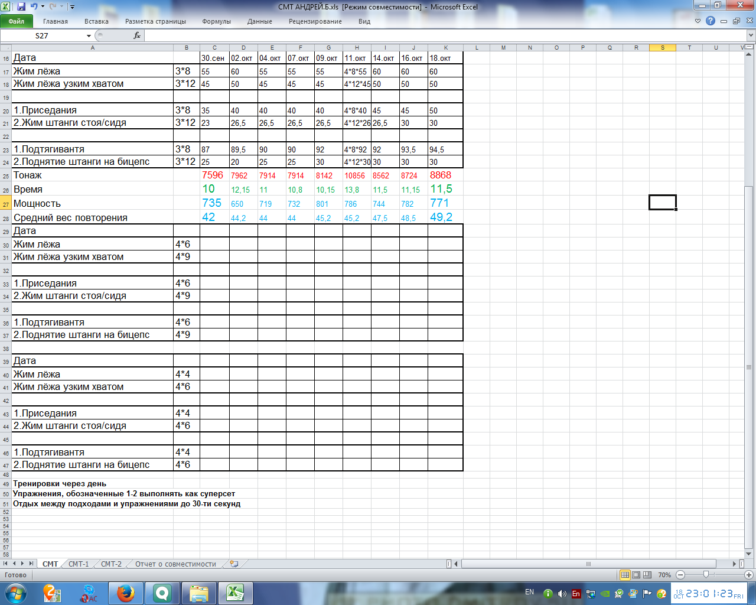Switch to the СМТ-1 sheet tab

point(79,564)
